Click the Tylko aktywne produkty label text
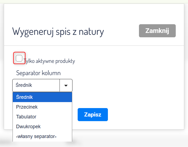This screenshot has height=147, width=188. point(49,61)
